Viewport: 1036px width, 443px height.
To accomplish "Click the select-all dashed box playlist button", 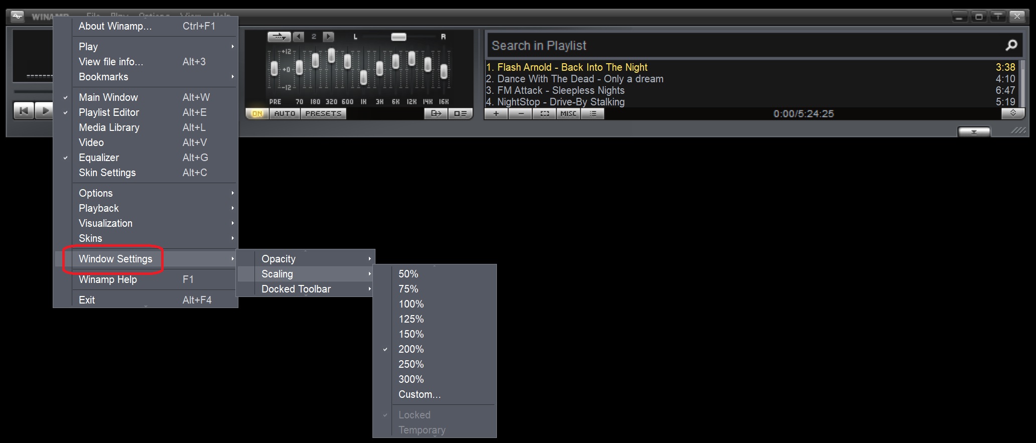I will click(545, 114).
